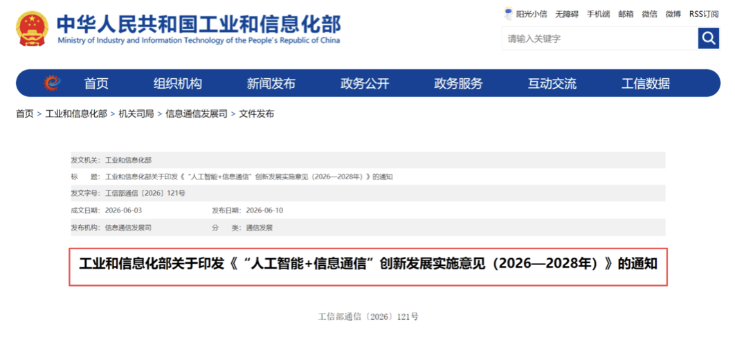Open the 邮箱 mailbox link

[626, 14]
